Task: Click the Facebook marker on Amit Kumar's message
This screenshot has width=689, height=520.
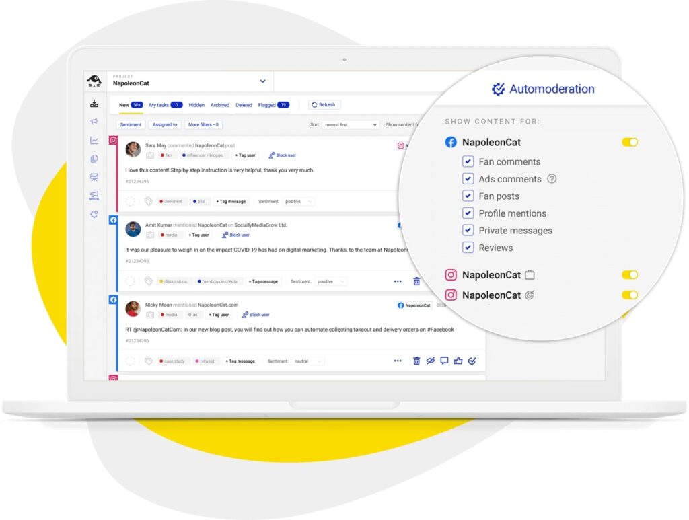Action: tap(113, 219)
